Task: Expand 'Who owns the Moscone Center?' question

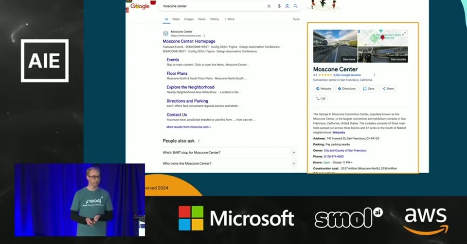Action: (230, 163)
